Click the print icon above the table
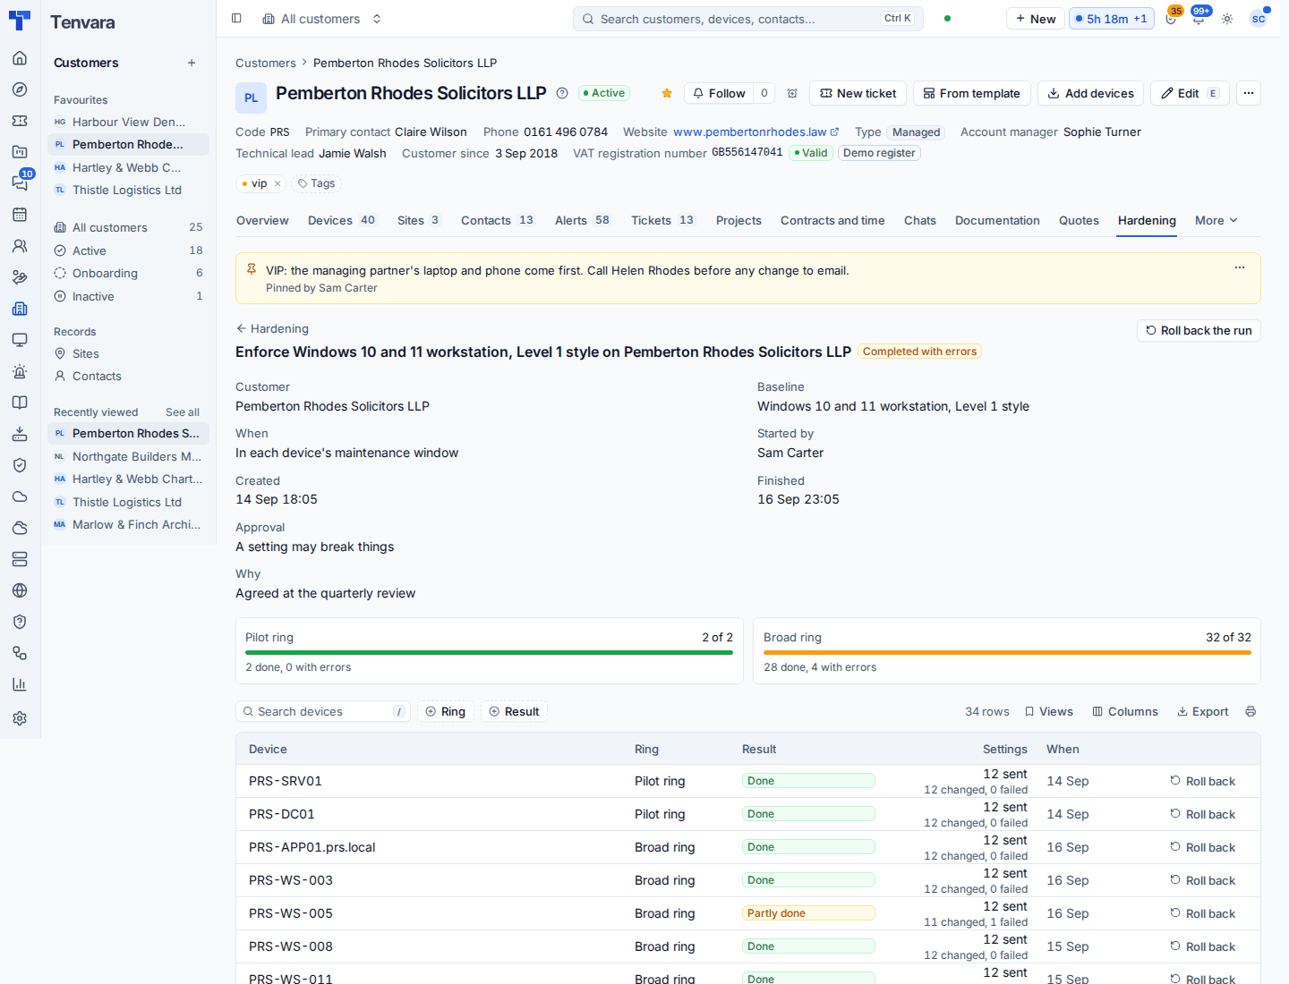The image size is (1289, 984). (1251, 711)
